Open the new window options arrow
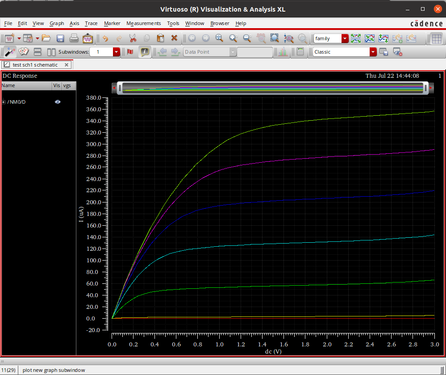446x375 pixels. pos(19,38)
